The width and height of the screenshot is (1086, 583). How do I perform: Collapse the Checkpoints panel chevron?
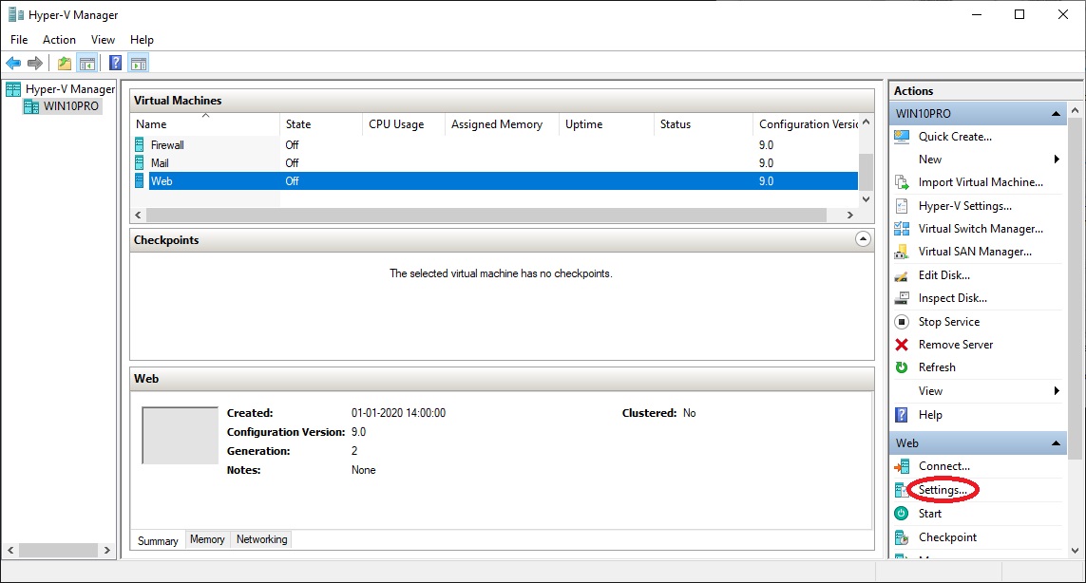click(x=863, y=239)
